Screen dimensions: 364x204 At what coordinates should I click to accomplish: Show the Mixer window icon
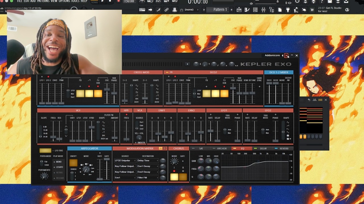pos(263,10)
